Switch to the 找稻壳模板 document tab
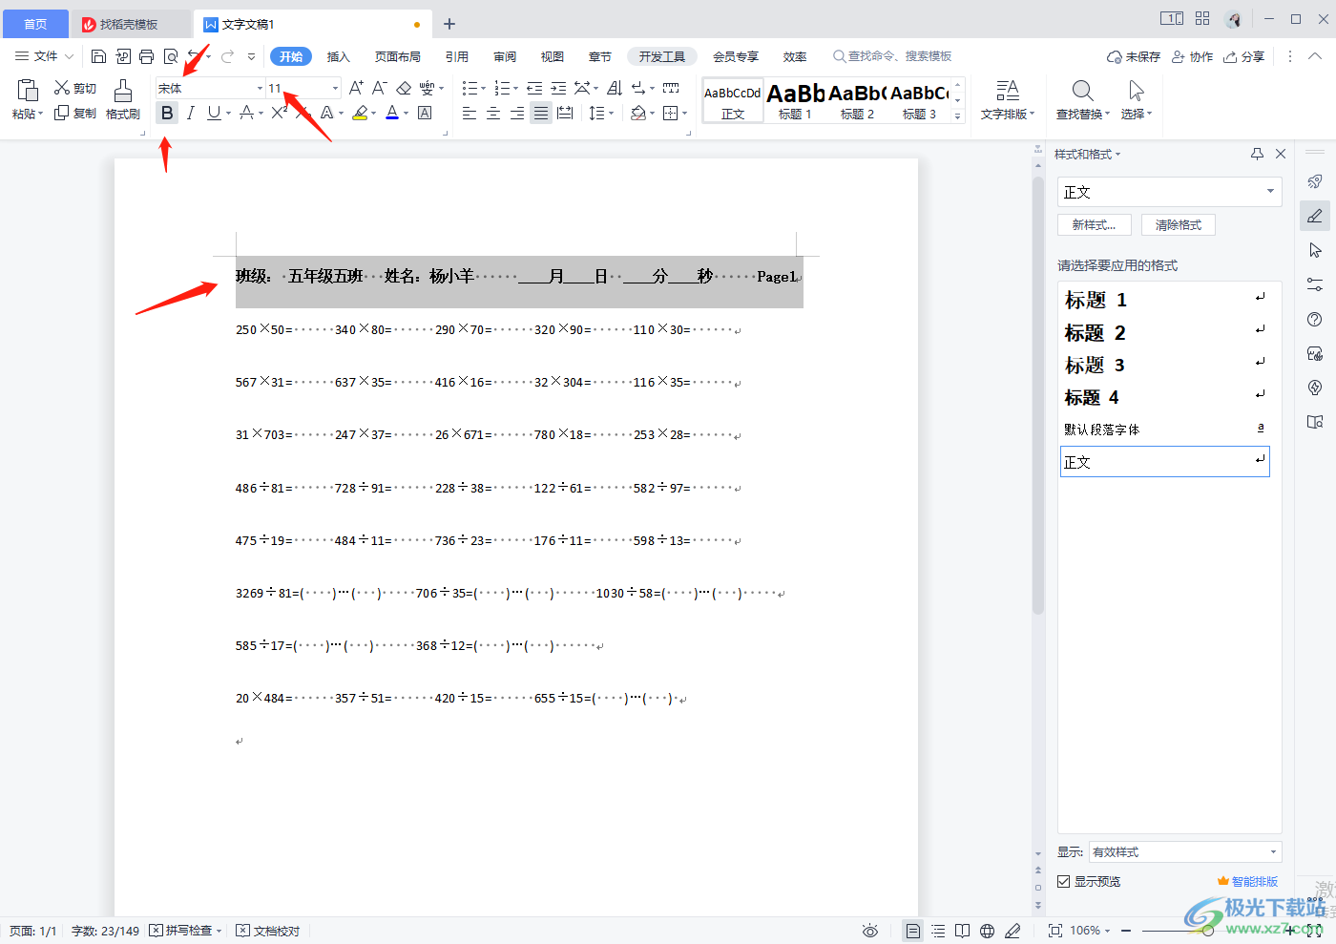The height and width of the screenshot is (944, 1336). click(x=130, y=24)
